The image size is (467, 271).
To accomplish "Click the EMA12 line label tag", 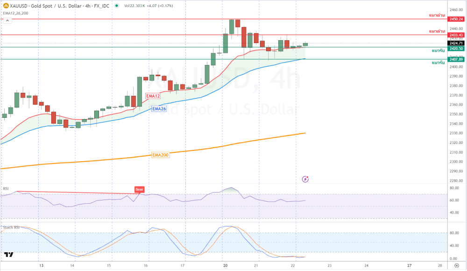I will click(x=153, y=96).
